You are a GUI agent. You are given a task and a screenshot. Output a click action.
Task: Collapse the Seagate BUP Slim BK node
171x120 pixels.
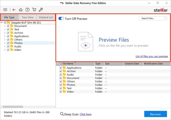coord(2,23)
